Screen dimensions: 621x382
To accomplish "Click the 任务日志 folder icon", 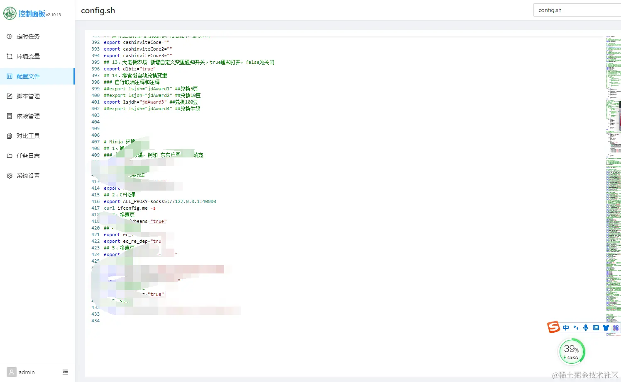I will tap(10, 156).
